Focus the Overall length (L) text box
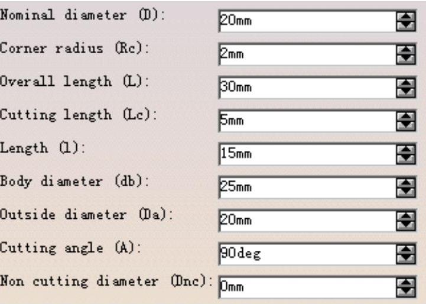426x304 pixels. tap(307, 88)
